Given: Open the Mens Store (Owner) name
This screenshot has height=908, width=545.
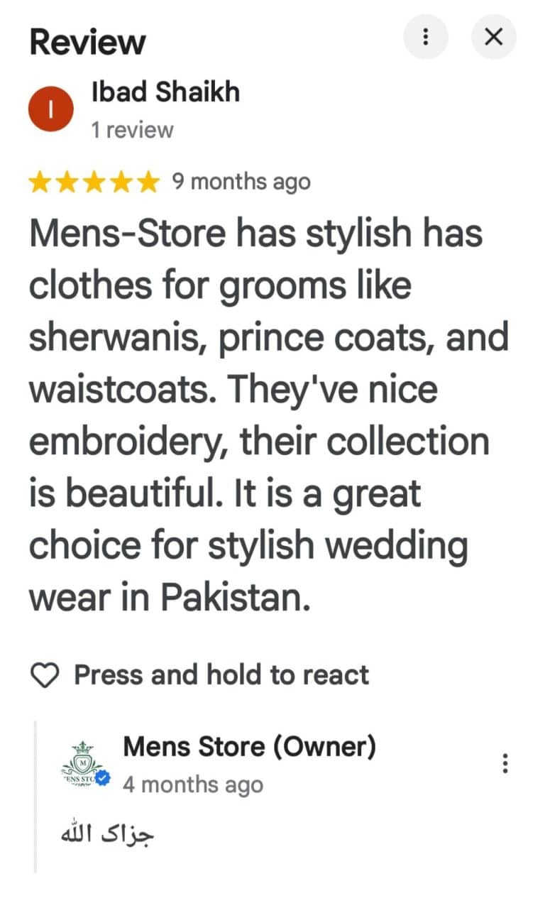Looking at the screenshot, I should tap(249, 746).
